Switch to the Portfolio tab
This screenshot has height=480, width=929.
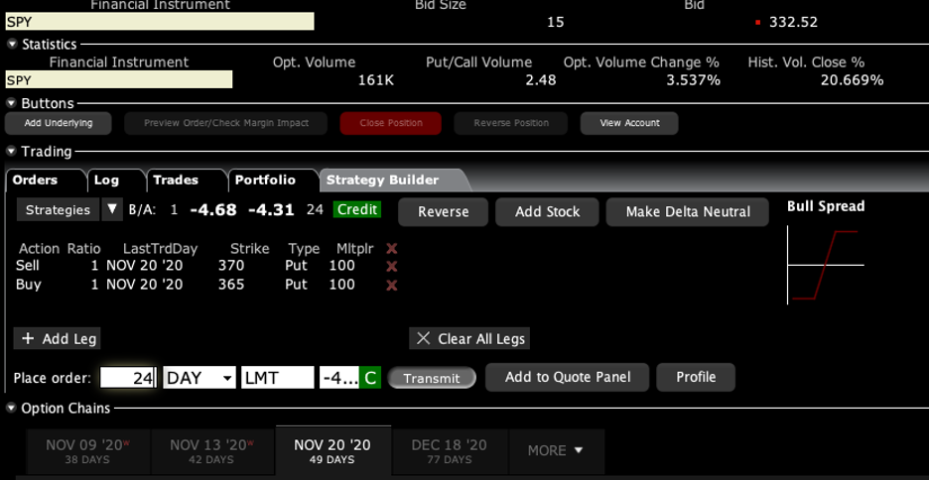(x=265, y=180)
